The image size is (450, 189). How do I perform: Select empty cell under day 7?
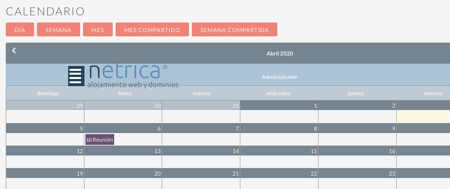(x=201, y=139)
